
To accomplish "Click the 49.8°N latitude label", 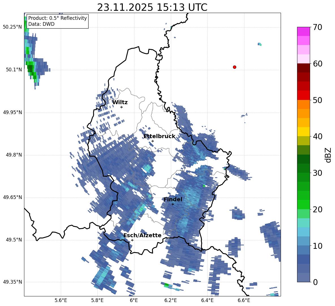I will (14, 155).
